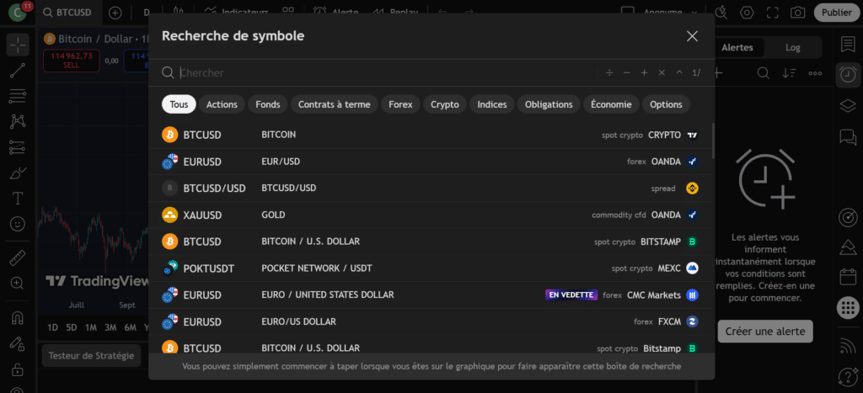Open the object tree layers icon
This screenshot has width=863, height=393.
point(848,105)
